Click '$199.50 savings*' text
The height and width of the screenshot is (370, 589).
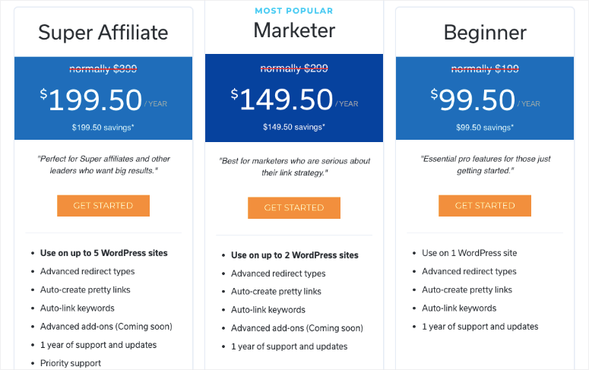(103, 128)
